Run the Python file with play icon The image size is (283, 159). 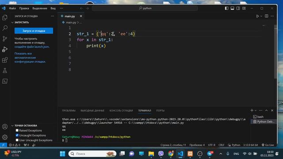(x=257, y=16)
